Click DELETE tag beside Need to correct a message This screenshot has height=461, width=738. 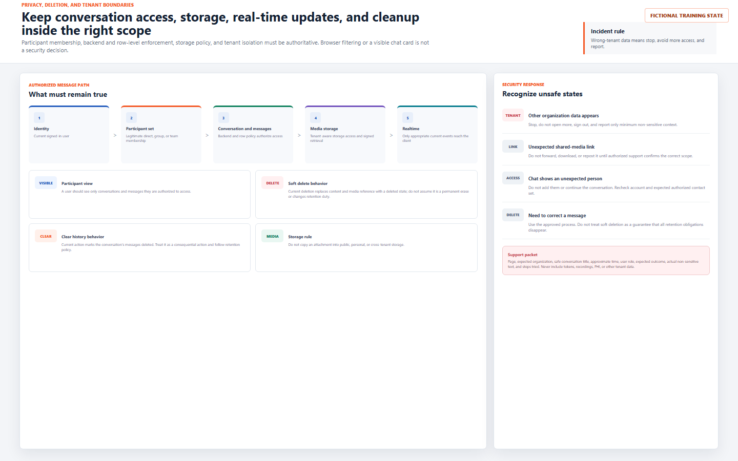pyautogui.click(x=513, y=215)
